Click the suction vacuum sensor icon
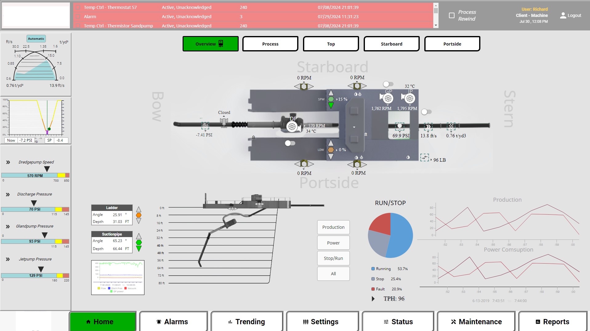 [205, 126]
